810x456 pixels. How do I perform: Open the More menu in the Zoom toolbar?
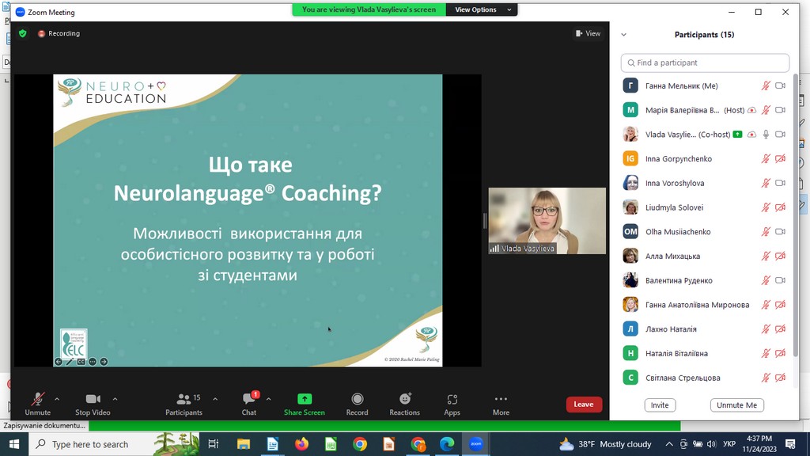pos(501,402)
